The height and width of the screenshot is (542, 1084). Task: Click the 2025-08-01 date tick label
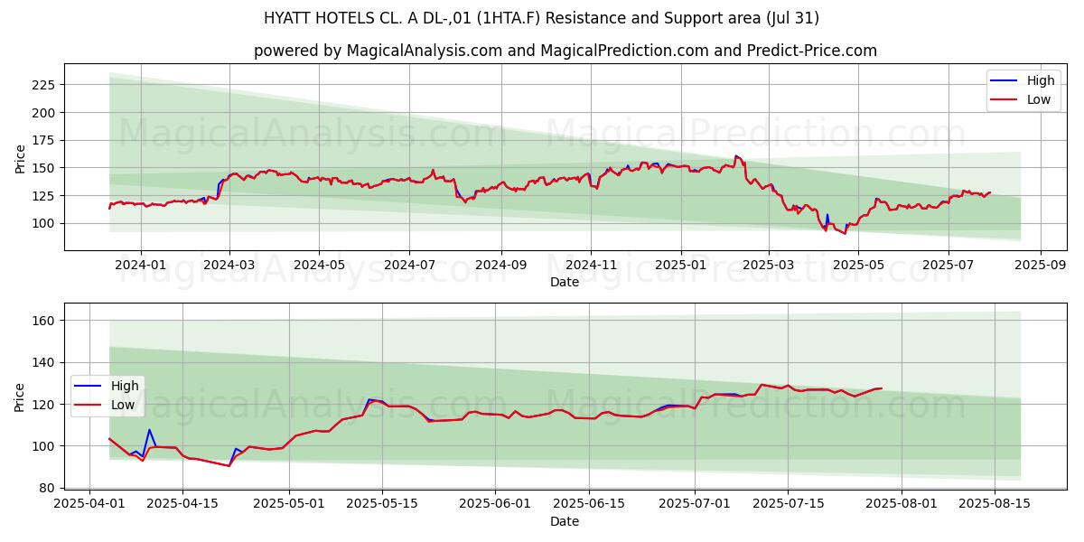[x=901, y=504]
